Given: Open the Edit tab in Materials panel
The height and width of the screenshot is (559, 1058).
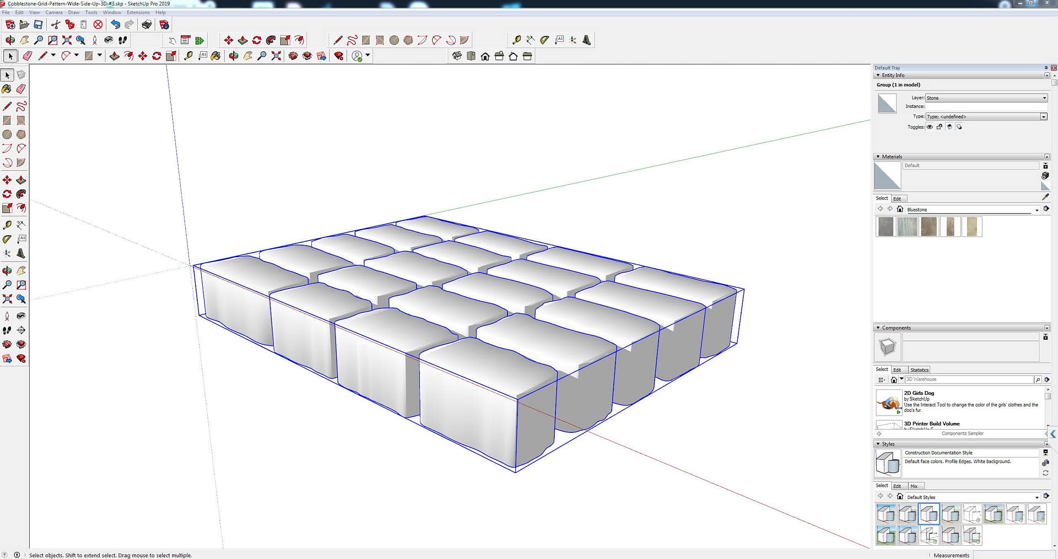Looking at the screenshot, I should tap(897, 199).
